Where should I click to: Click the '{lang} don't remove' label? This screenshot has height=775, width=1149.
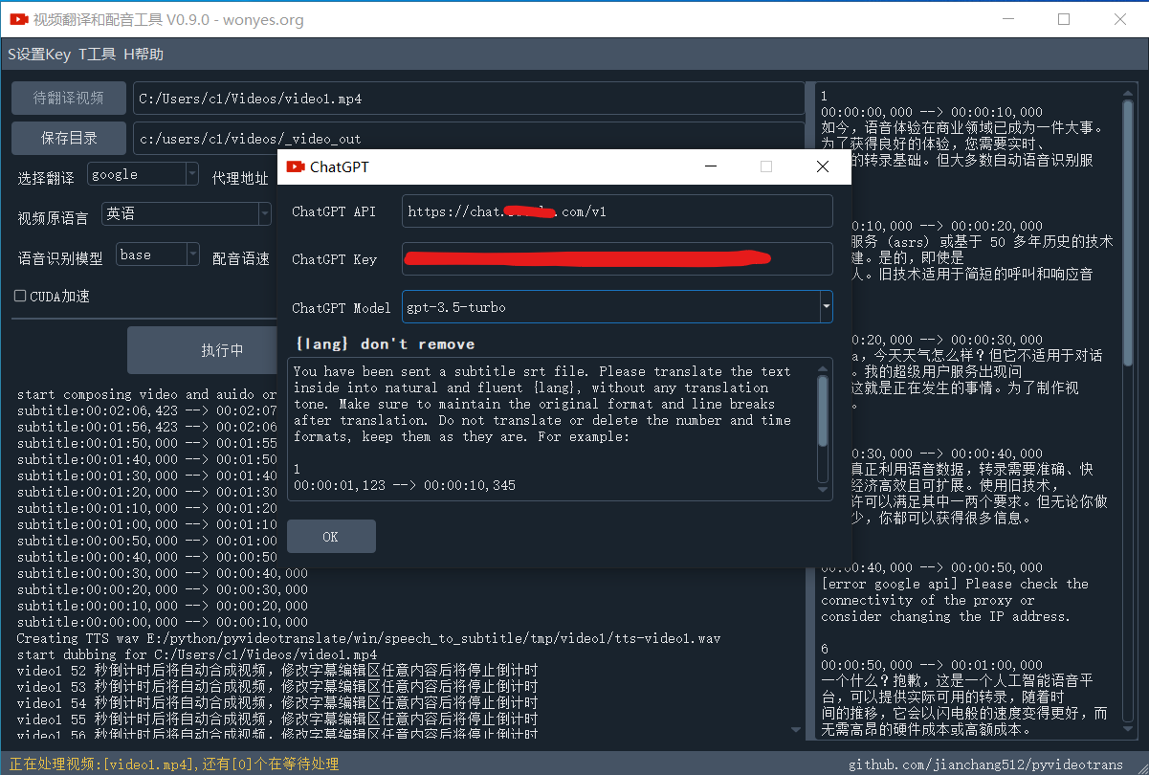point(386,343)
